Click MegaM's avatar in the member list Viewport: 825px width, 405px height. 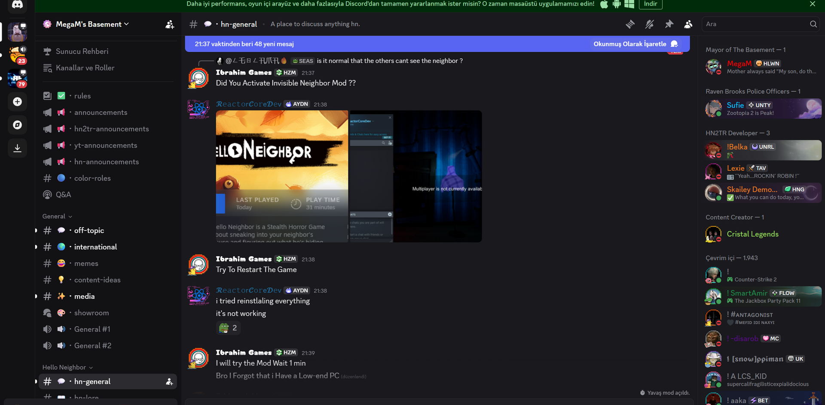point(713,67)
